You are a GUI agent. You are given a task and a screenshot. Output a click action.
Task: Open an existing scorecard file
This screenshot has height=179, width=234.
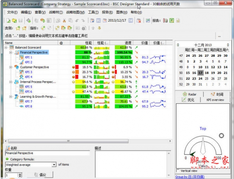pos(14,20)
